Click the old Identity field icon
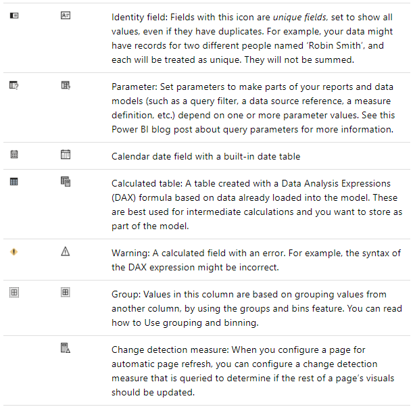The height and width of the screenshot is (411, 415). click(x=14, y=16)
